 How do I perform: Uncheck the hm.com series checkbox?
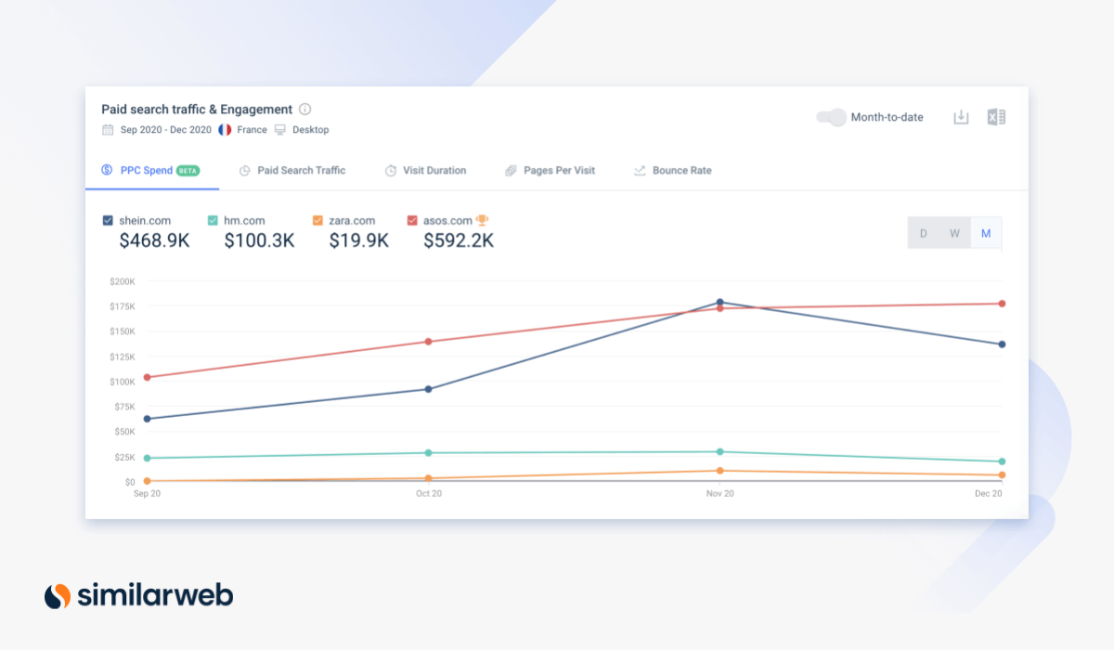coord(214,221)
